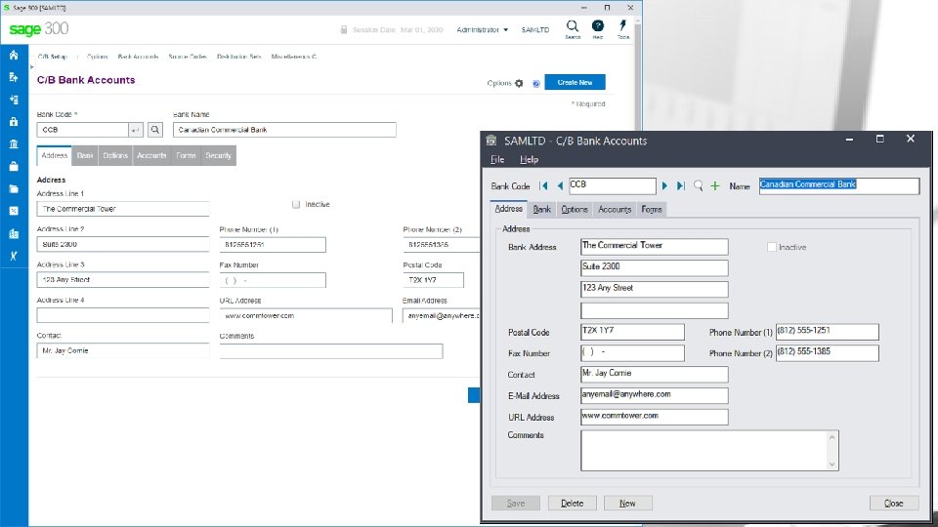Click Address Line 1 field in web screen
Viewport: 938px width, 527px height.
(x=123, y=209)
